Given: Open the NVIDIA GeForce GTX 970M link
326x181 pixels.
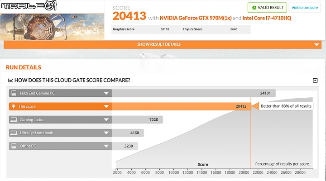Looking at the screenshot, I should point(196,18).
